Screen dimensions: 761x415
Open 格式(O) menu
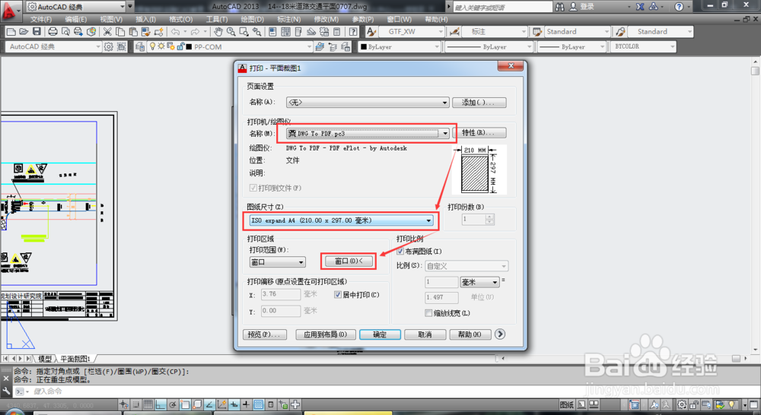tap(180, 20)
